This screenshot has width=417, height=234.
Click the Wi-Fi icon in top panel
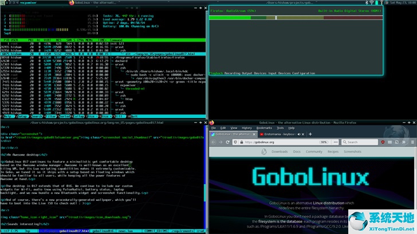coord(372,3)
